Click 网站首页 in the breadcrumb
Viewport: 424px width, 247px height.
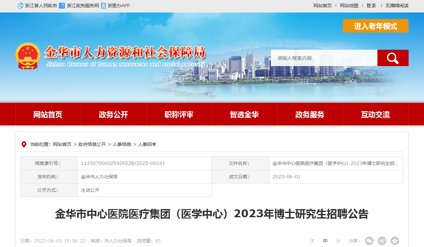coord(62,144)
